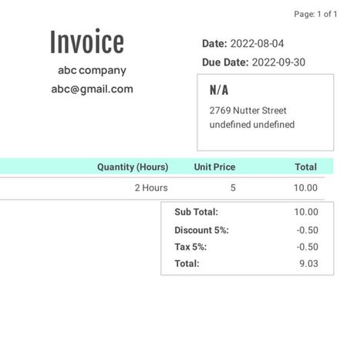Select the abc company name text

[x=92, y=70]
